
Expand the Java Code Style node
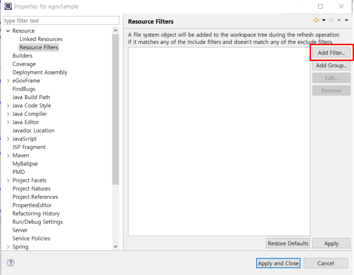[x=8, y=106]
